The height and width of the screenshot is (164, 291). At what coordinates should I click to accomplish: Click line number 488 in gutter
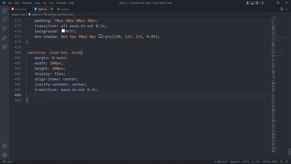[18, 95]
